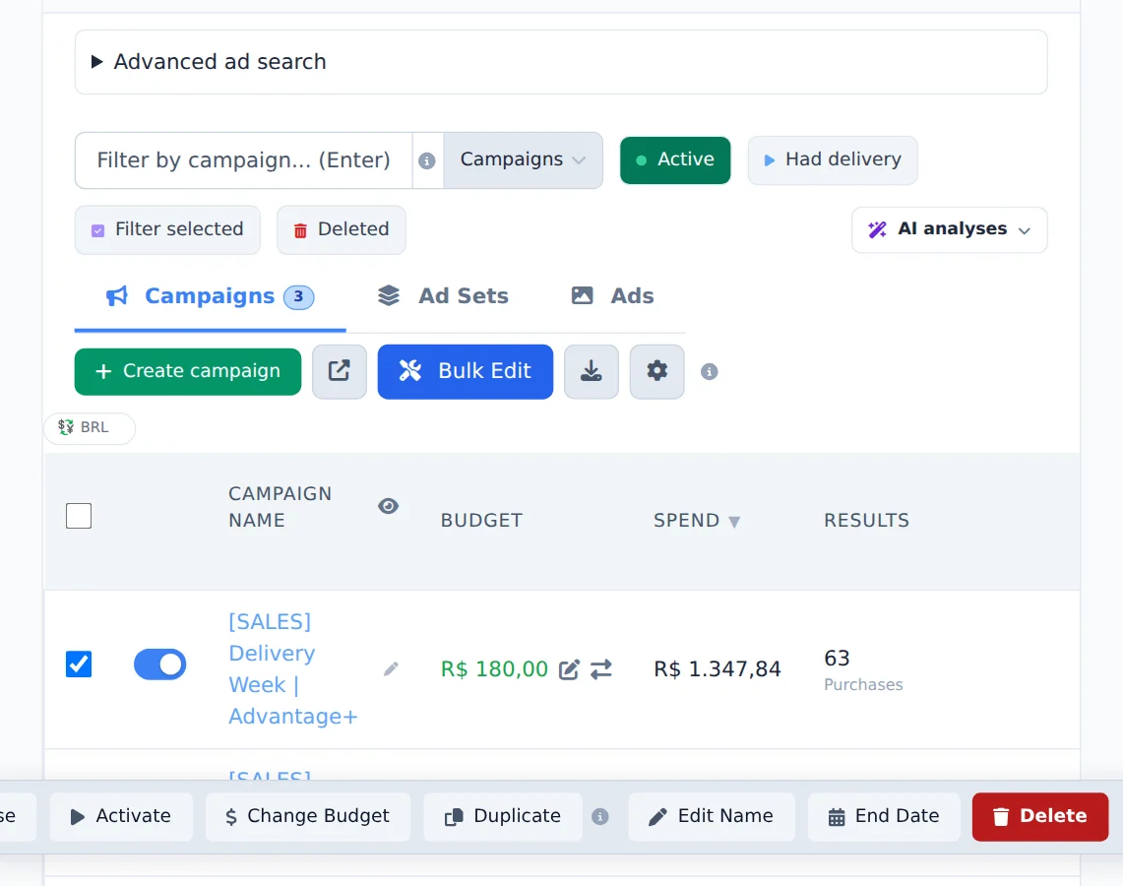The image size is (1123, 886).
Task: Click the R$ 1.347,84 spend value
Action: (717, 669)
